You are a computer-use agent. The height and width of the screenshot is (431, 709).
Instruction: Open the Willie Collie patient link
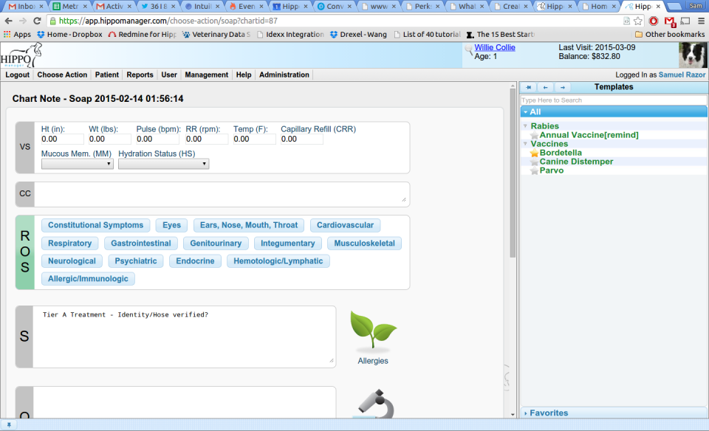point(495,47)
